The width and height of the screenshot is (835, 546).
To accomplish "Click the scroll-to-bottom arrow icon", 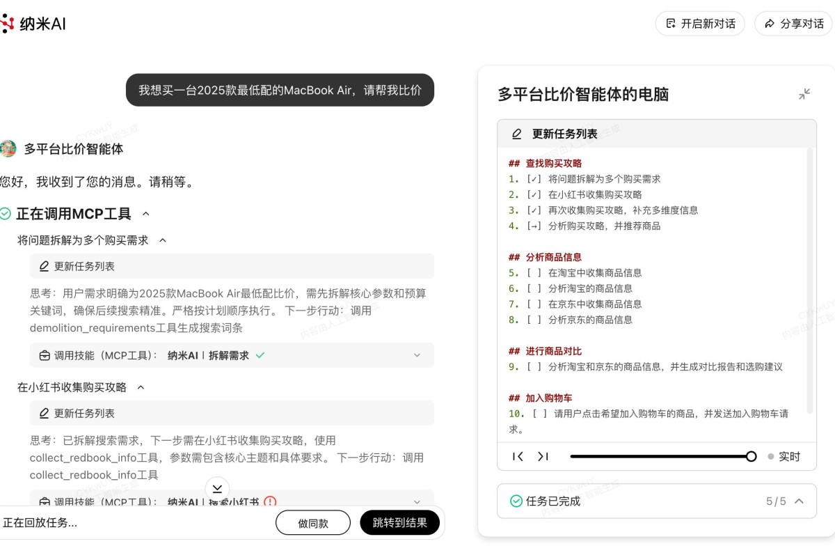I will click(x=217, y=488).
